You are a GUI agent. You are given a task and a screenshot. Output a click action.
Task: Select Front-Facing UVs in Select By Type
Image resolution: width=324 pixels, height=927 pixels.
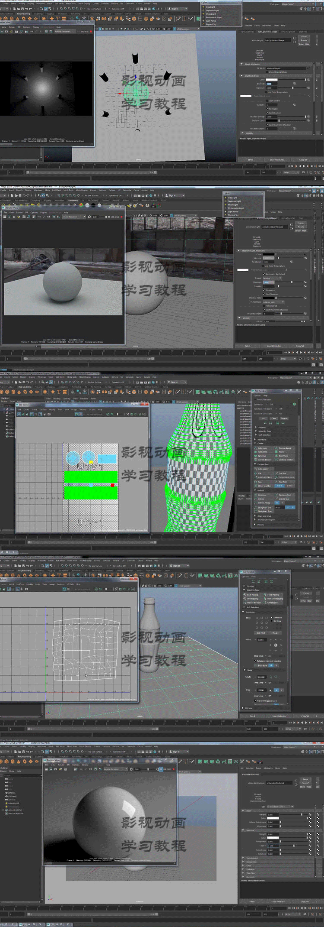273,595
